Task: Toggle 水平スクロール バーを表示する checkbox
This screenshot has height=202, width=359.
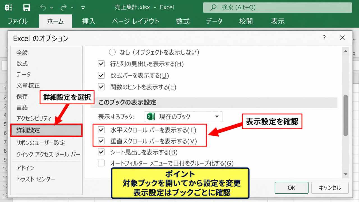Action: (101, 130)
